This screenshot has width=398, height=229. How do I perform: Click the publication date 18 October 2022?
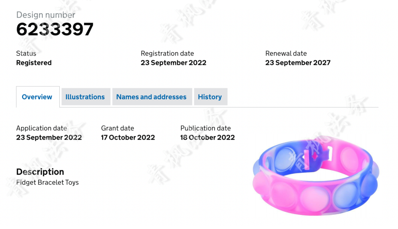(207, 137)
